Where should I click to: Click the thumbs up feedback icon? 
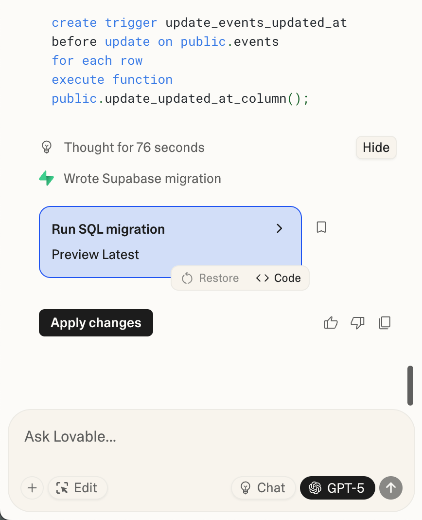tap(331, 323)
